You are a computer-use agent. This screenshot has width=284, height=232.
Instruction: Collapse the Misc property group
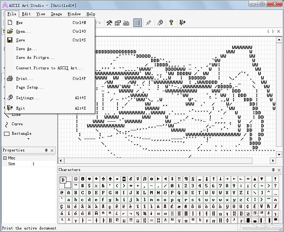tap(5, 158)
